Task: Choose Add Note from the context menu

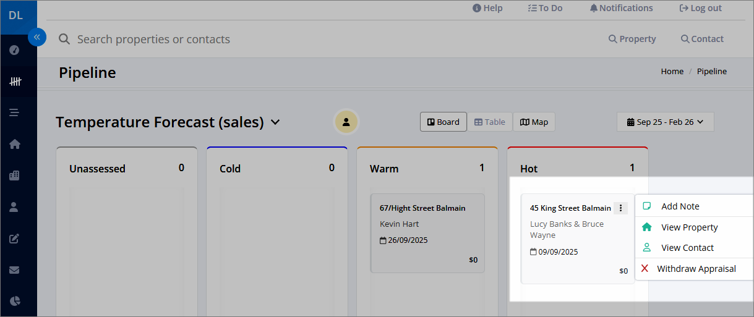Action: pos(680,206)
